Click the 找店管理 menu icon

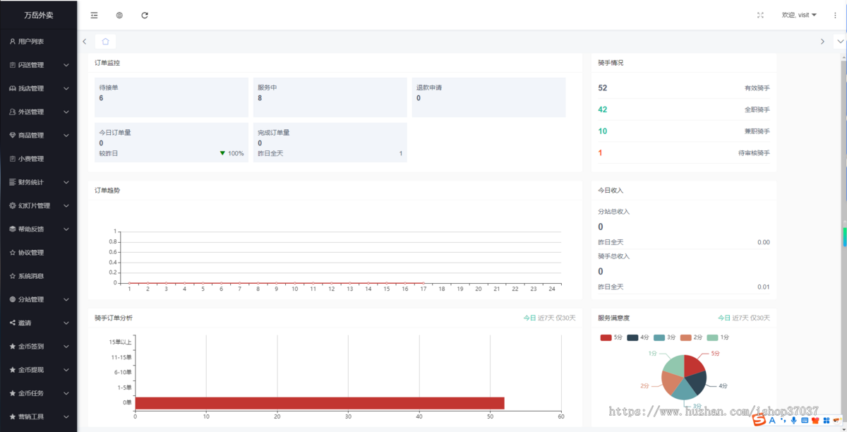point(13,88)
